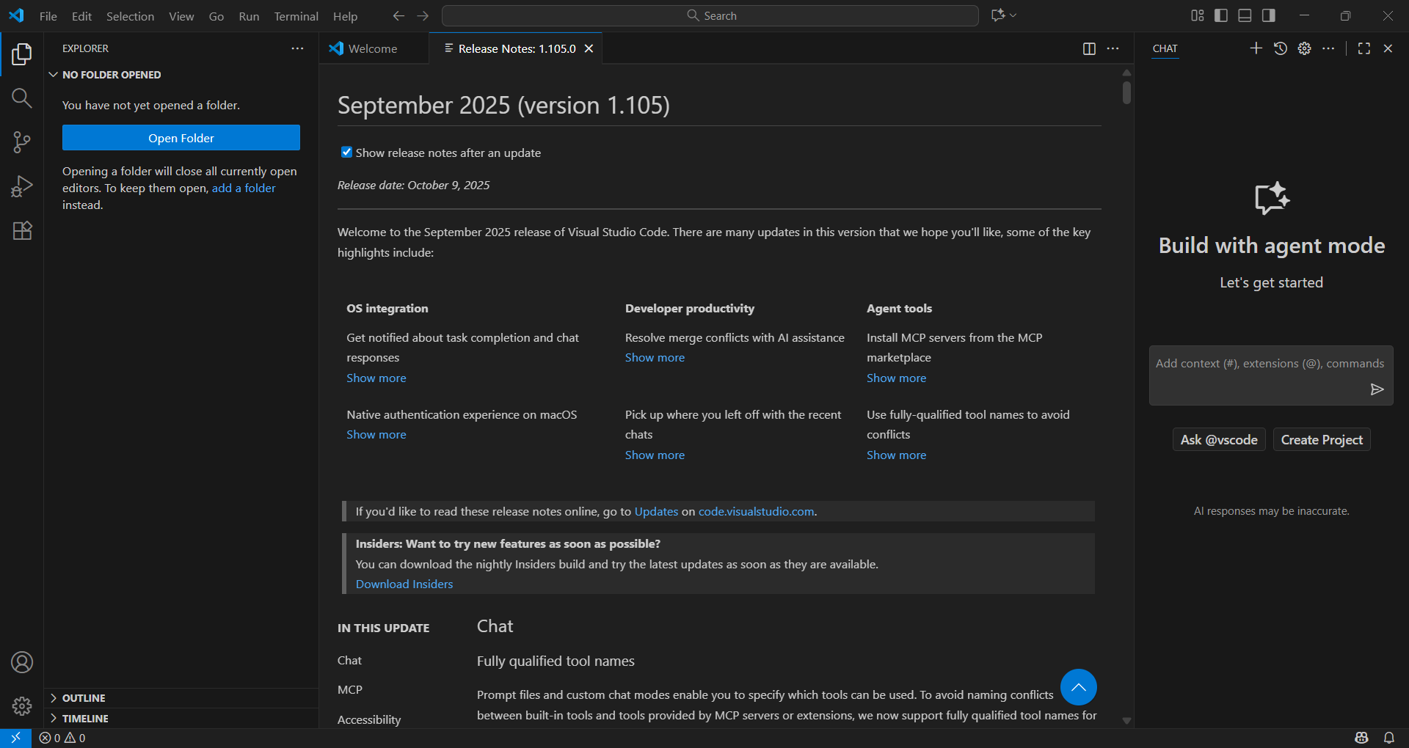Open the Copilot chat title bar menu

(x=1004, y=15)
